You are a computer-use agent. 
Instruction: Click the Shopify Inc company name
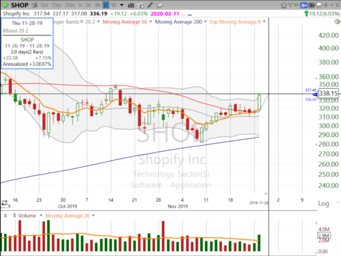tap(16, 14)
